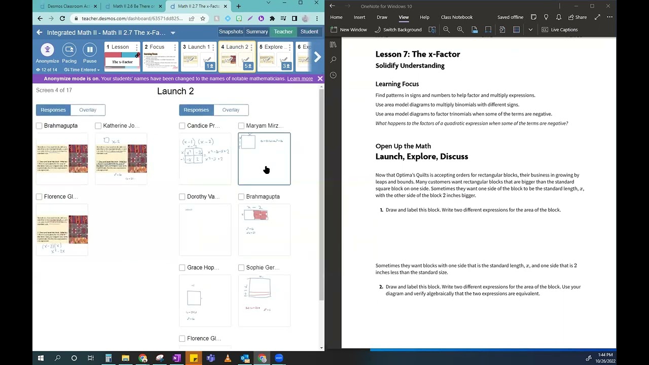Expand more OneNote View options chevron
The image size is (649, 365).
tap(530, 29)
